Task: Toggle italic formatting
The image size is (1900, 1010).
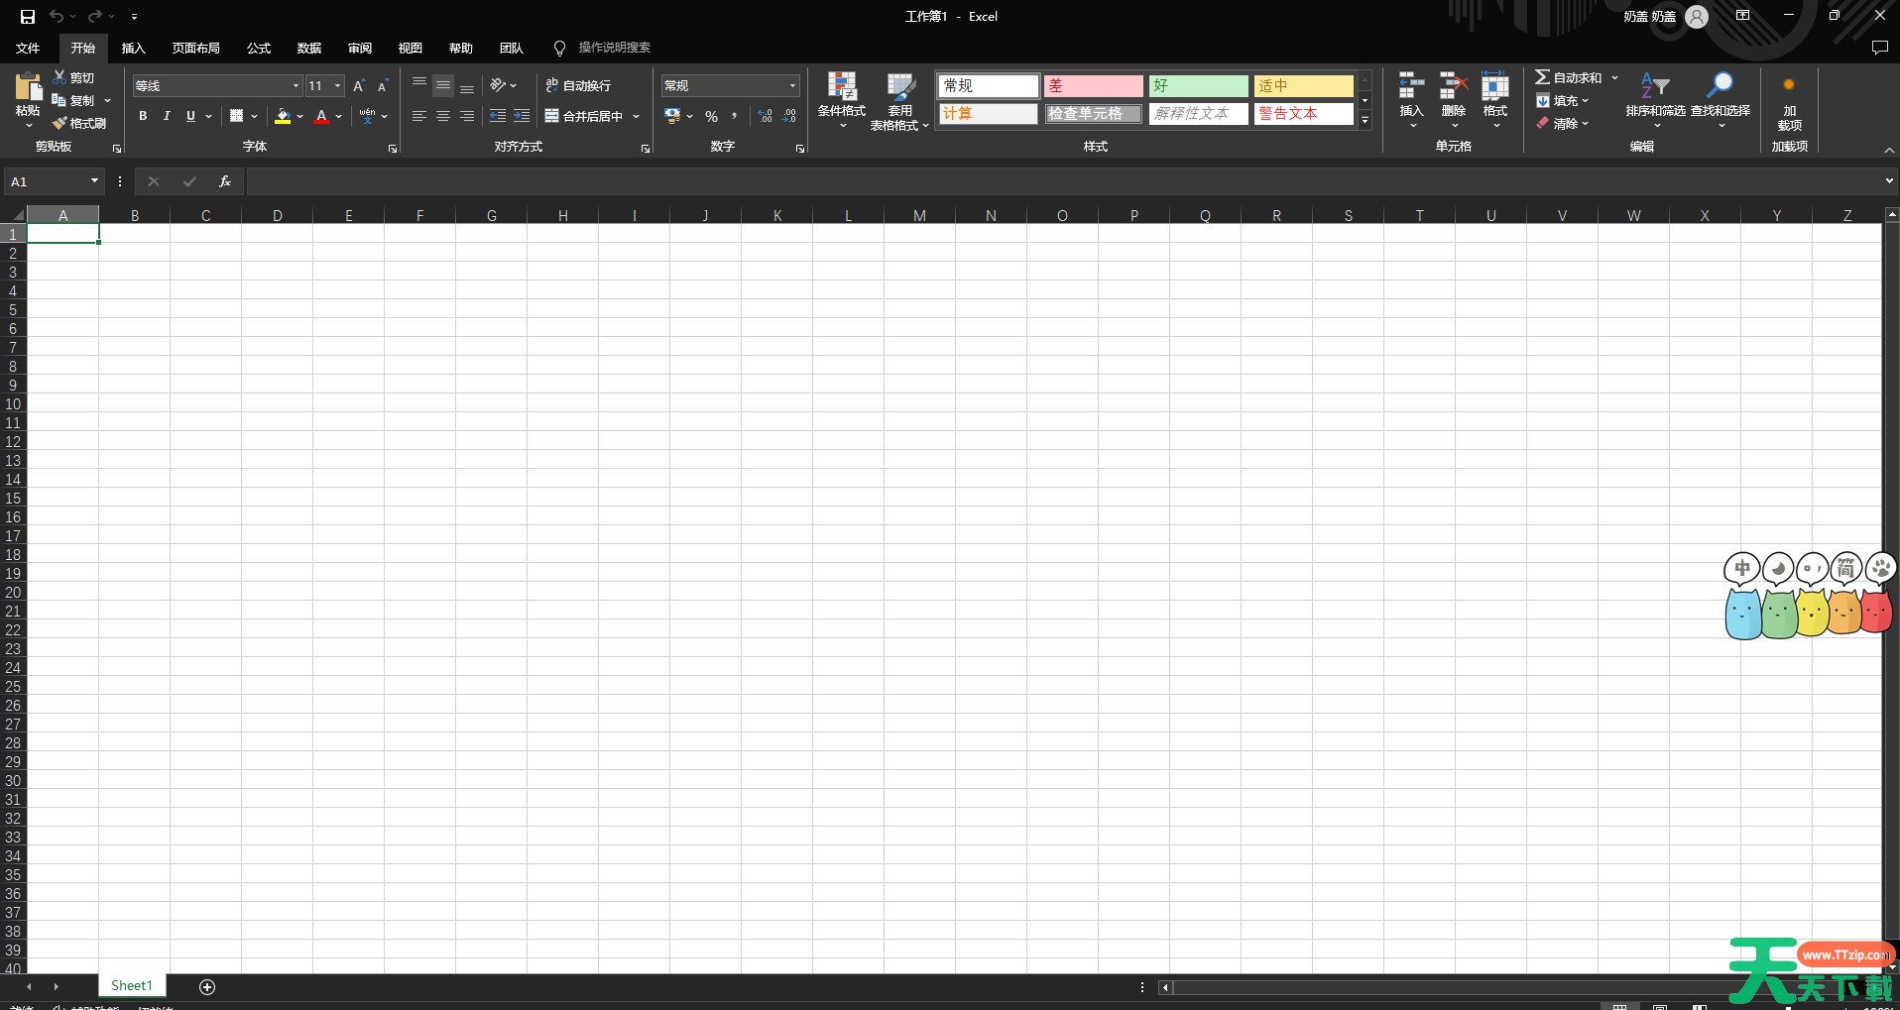Action: point(167,117)
